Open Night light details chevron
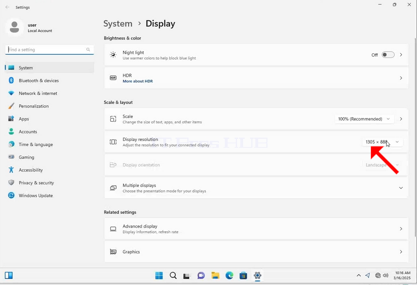The height and width of the screenshot is (285, 417). [x=401, y=55]
